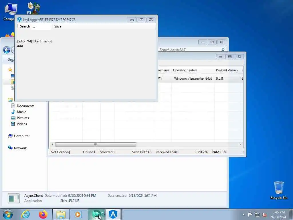Click the keyLogger window title icon

(19, 20)
